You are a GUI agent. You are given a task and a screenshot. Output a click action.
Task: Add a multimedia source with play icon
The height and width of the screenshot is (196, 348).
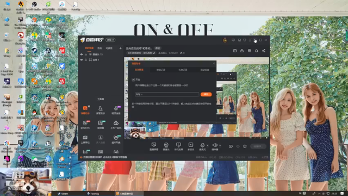coord(191,146)
